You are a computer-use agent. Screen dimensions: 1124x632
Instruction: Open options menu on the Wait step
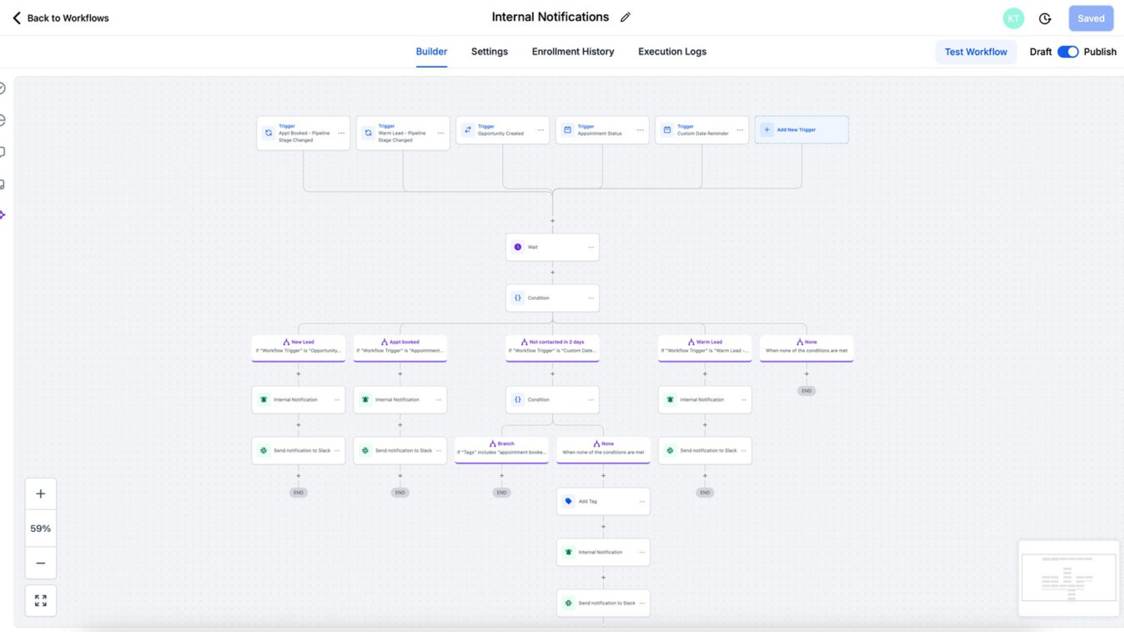(x=590, y=247)
